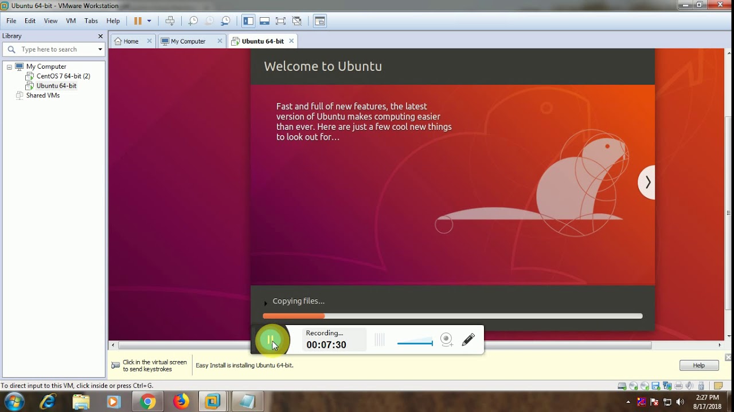This screenshot has height=412, width=734.
Task: Open the Tabs menu
Action: [91, 21]
